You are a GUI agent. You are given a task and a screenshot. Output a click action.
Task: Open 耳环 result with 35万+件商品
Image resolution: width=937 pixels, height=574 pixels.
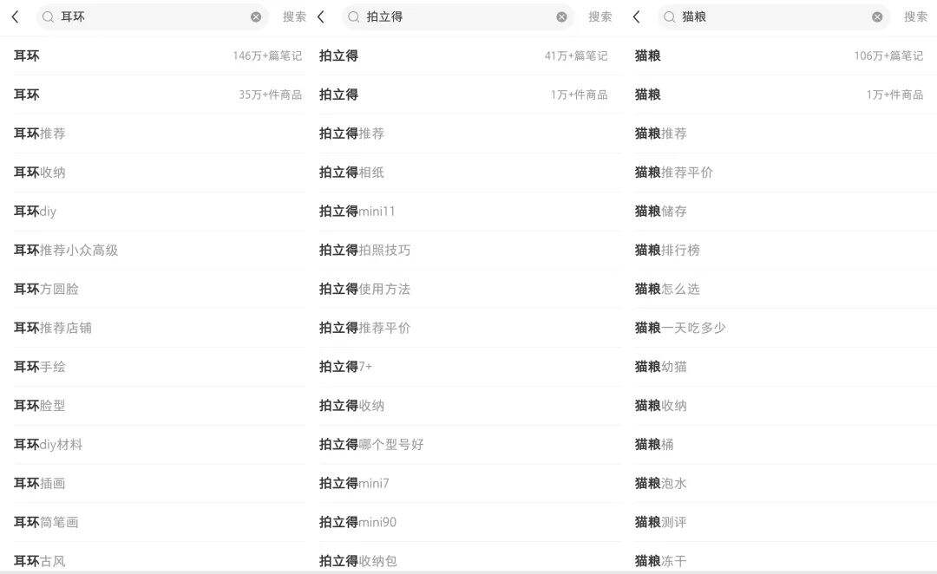click(x=158, y=95)
